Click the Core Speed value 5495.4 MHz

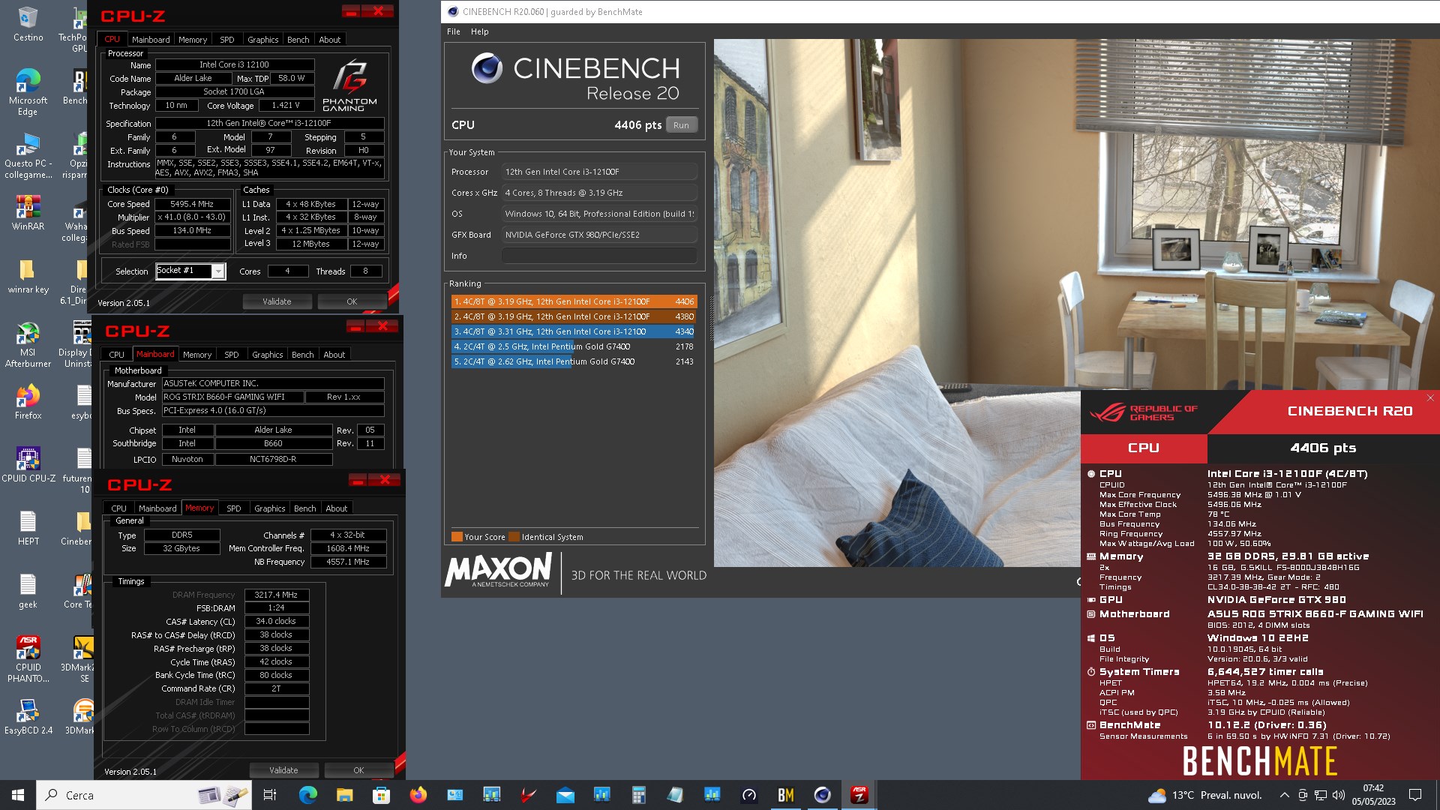192,204
